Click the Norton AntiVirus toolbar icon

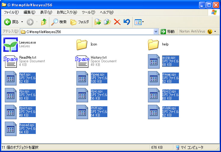tap(210, 32)
